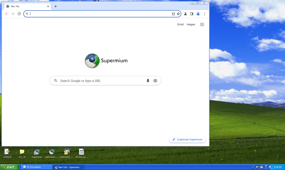Click the Images link
The image size is (285, 170).
pyautogui.click(x=191, y=24)
